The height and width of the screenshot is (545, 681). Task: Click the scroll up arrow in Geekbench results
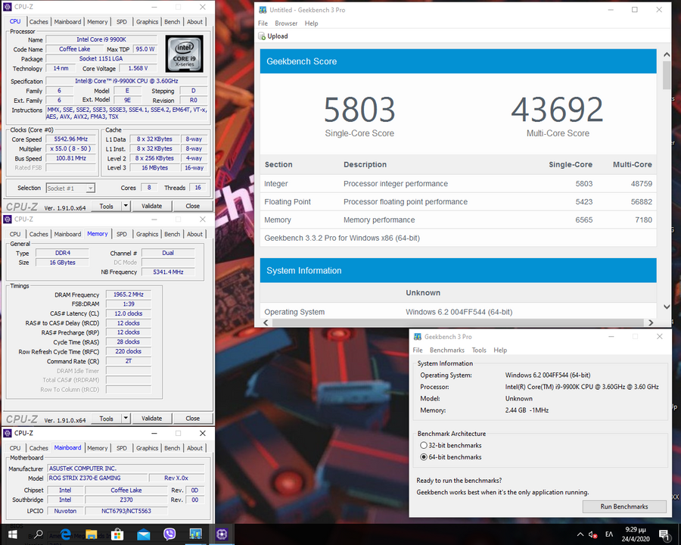click(667, 54)
